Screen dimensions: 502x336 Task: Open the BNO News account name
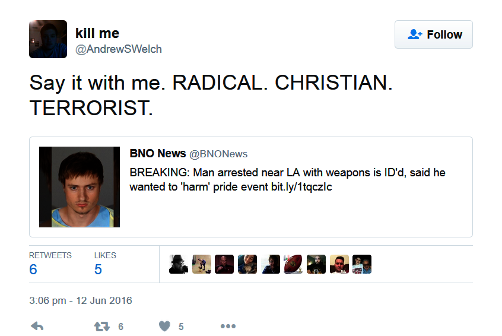click(157, 154)
